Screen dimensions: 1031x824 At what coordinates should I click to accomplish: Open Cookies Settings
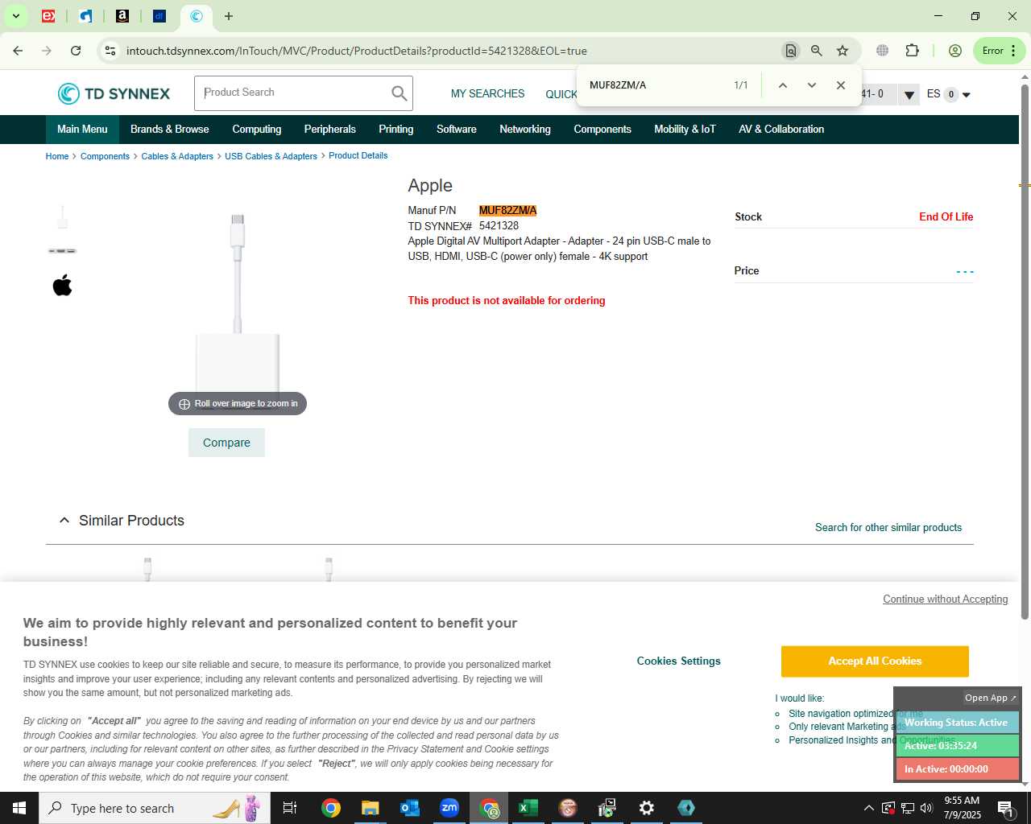[x=679, y=661]
